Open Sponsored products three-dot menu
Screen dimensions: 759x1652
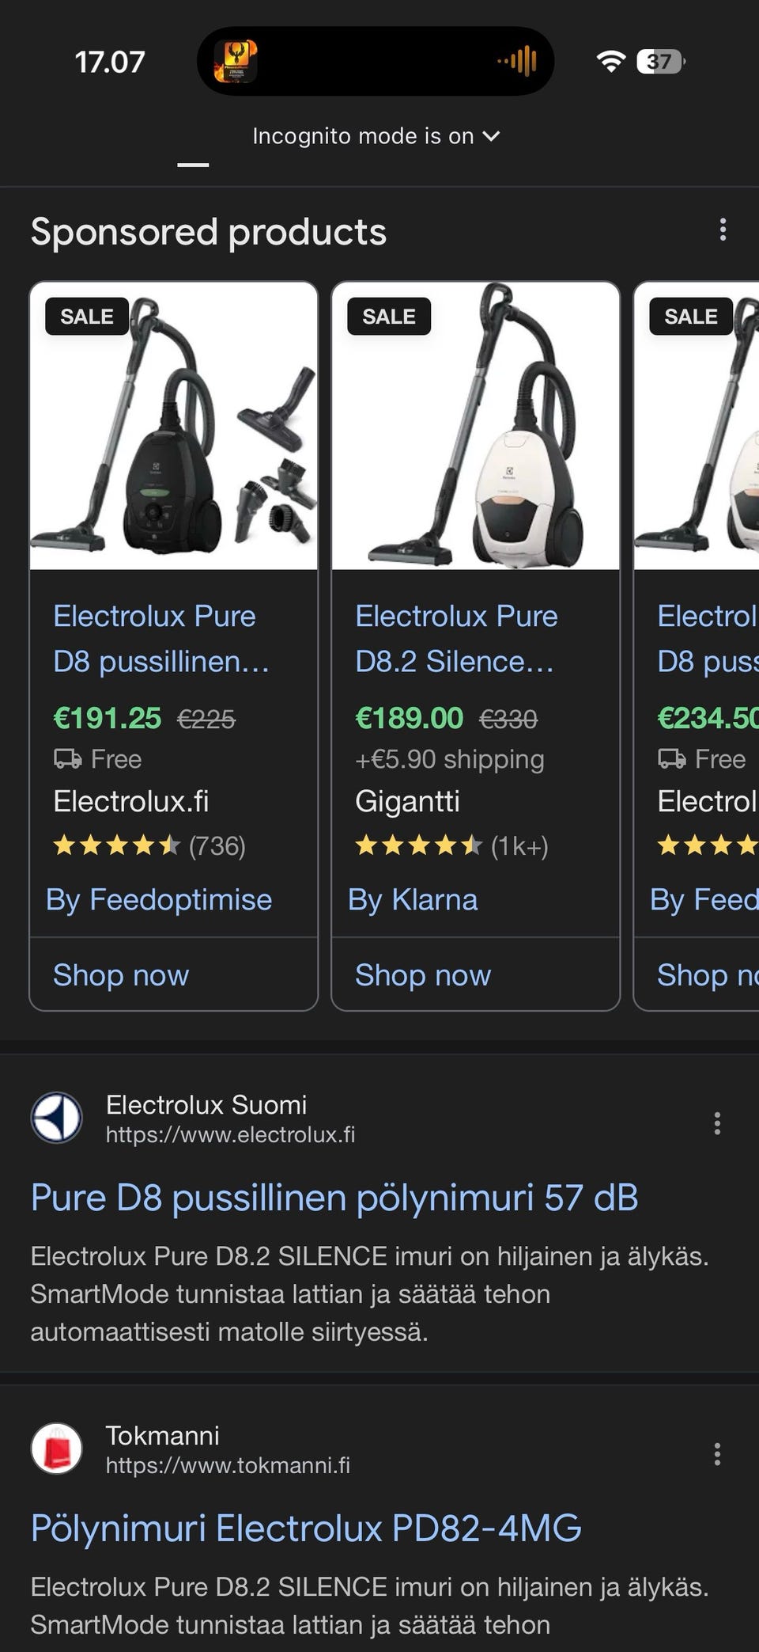click(x=722, y=230)
